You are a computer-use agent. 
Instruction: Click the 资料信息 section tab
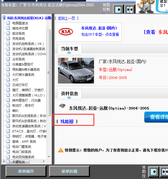click(69, 94)
